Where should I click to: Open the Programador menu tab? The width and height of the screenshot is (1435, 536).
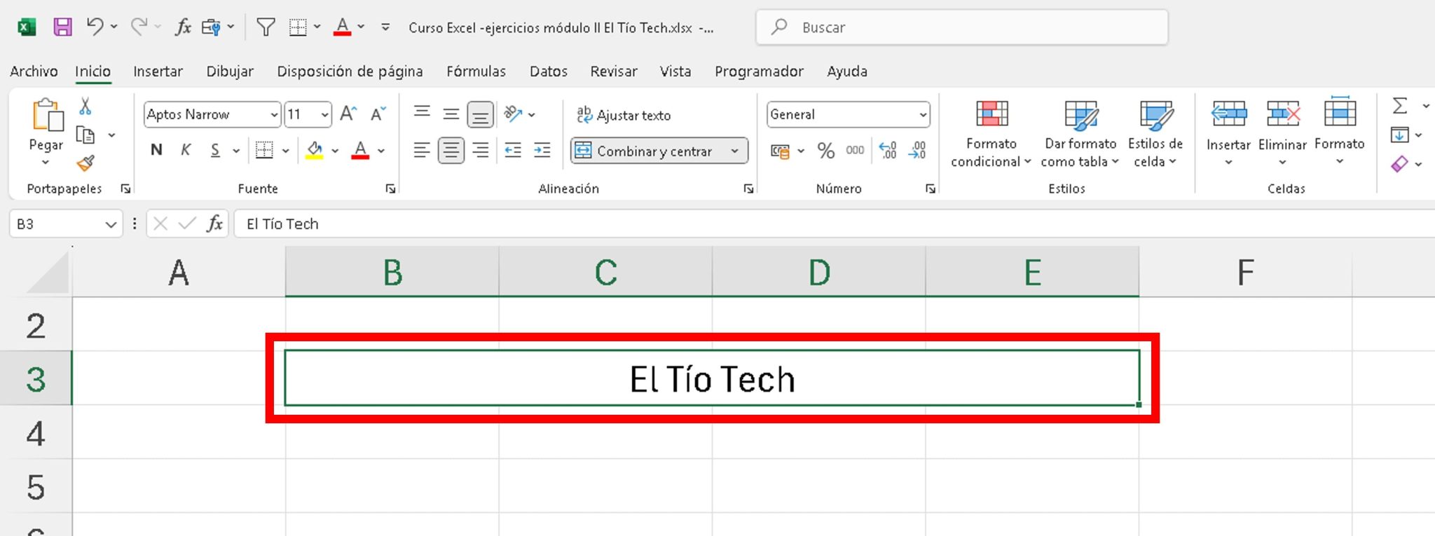pos(759,71)
